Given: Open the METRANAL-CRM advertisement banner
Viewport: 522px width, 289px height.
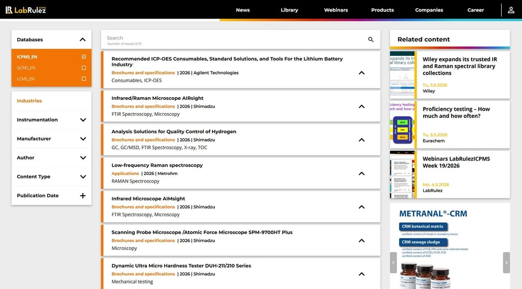Looking at the screenshot, I should click(x=450, y=246).
